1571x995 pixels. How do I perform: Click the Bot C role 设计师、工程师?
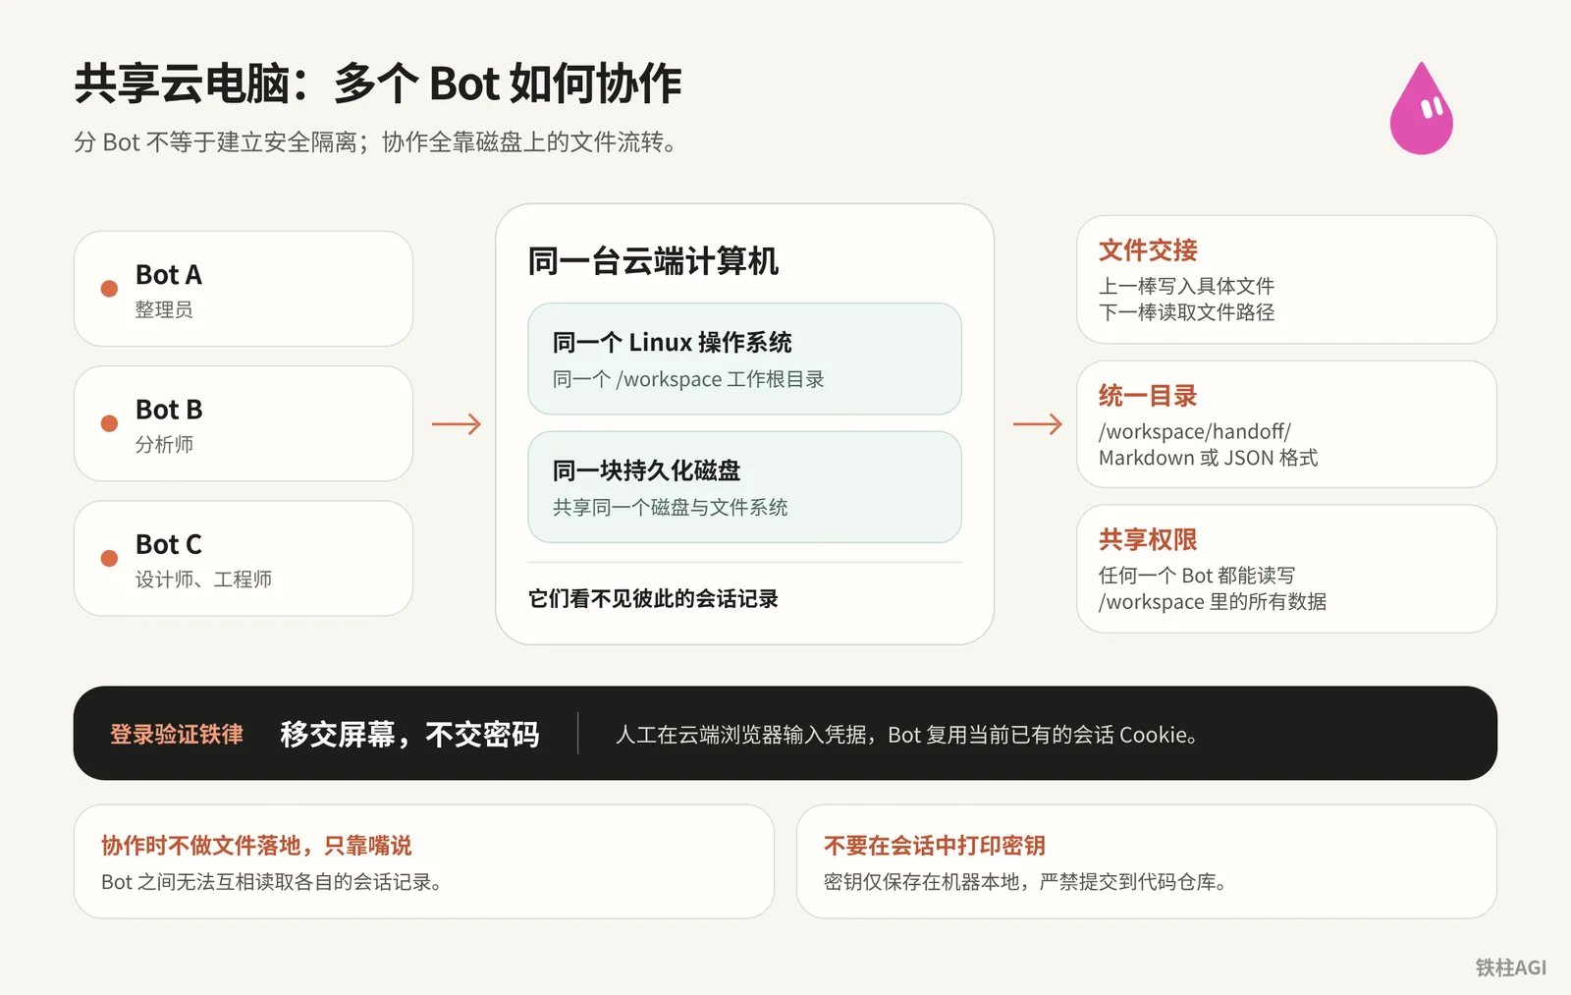203,580
